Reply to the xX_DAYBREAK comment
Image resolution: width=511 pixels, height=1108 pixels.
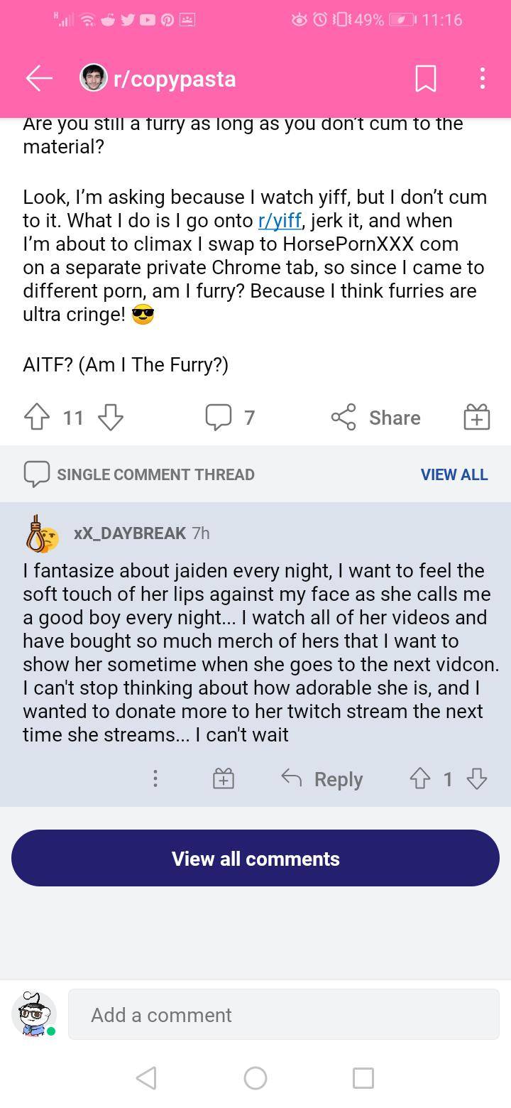322,779
